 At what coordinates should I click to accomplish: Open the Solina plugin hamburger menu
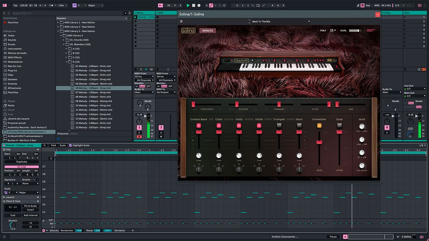[x=181, y=21]
